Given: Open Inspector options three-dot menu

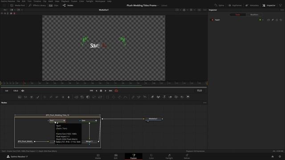Looking at the screenshot, I should [x=282, y=10].
